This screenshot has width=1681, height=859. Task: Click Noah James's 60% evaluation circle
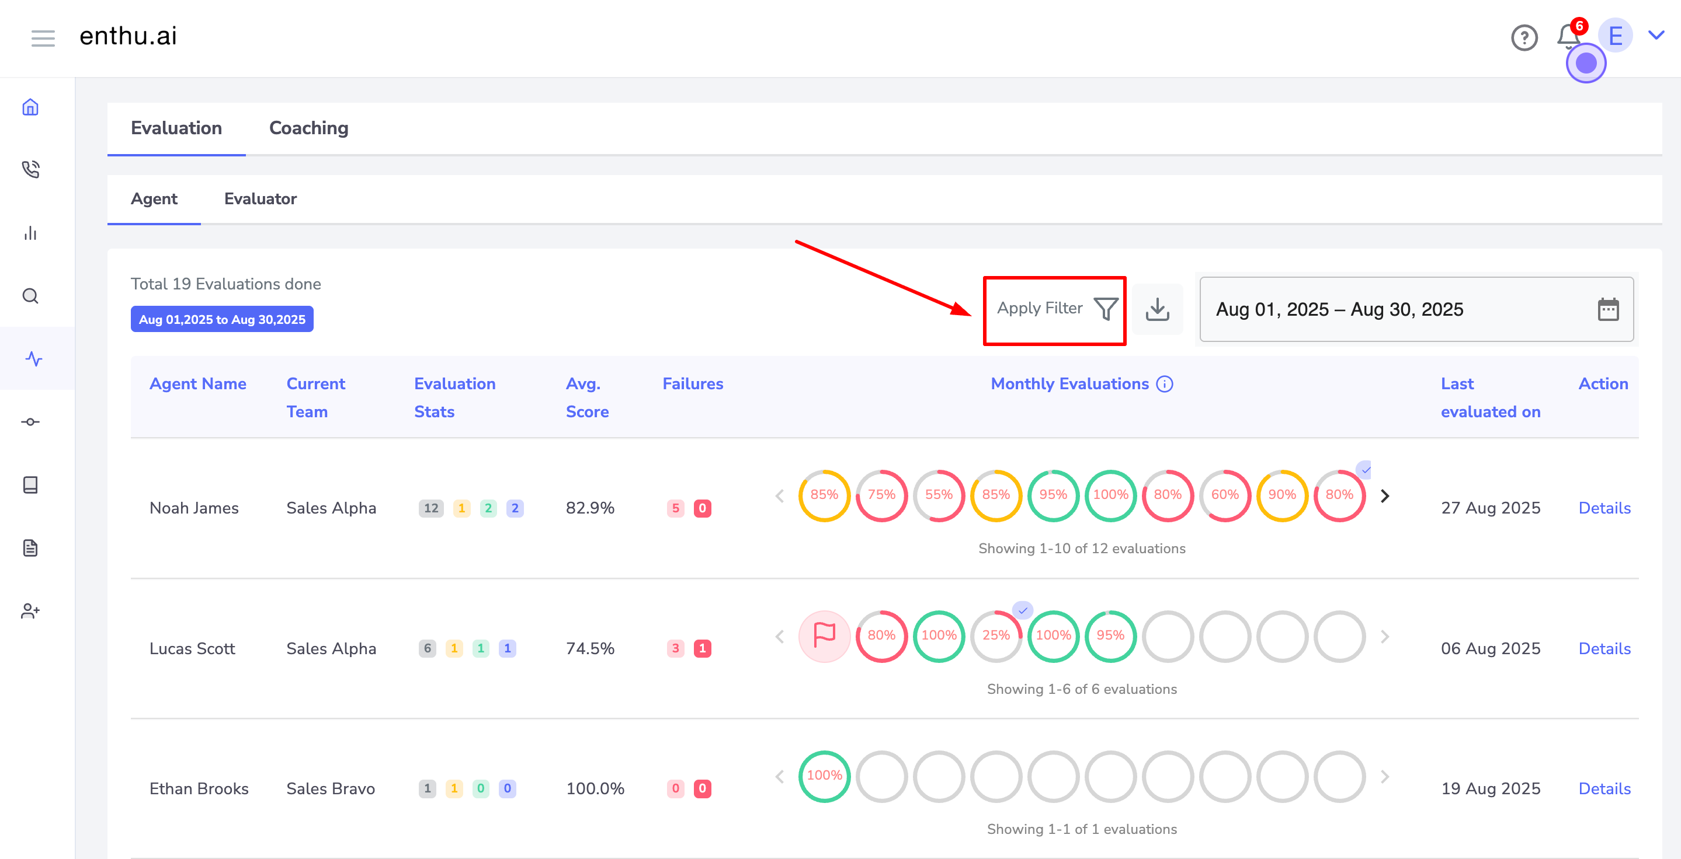pyautogui.click(x=1225, y=495)
